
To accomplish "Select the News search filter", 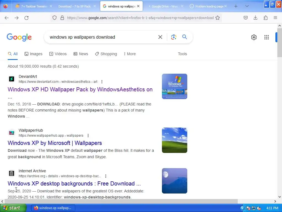I will [81, 54].
